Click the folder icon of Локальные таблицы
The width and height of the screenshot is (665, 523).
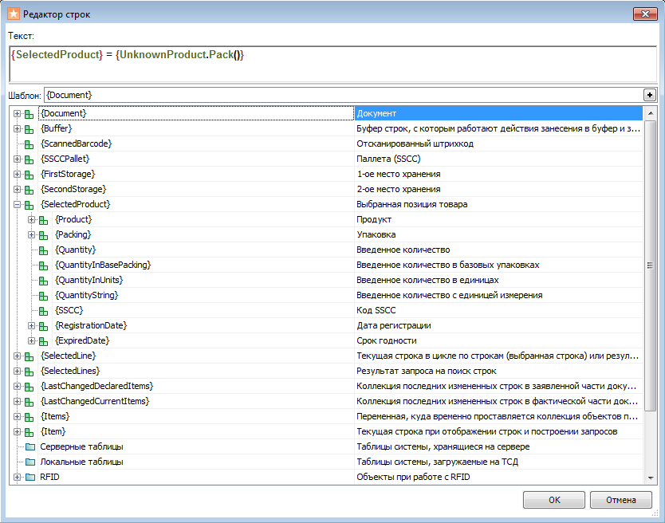[x=30, y=462]
